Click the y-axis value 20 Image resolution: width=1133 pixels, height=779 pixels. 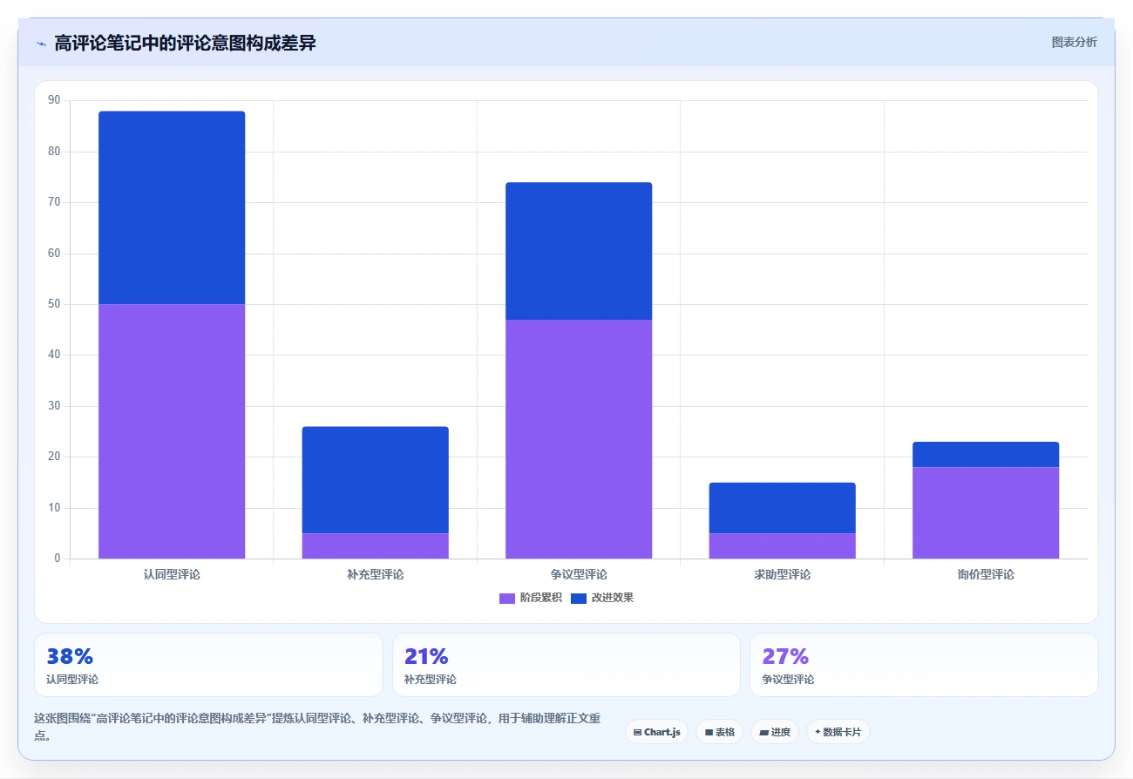tap(54, 457)
